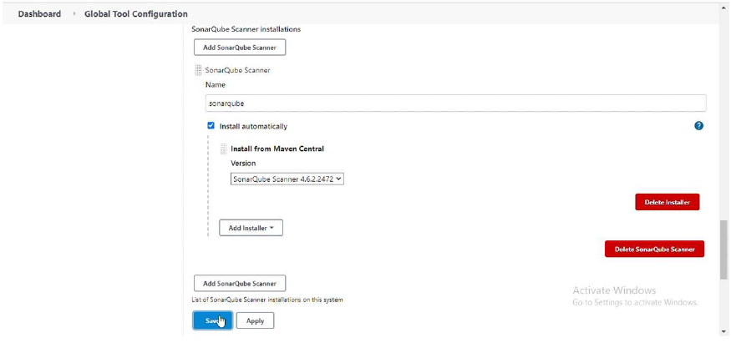Open the SonarQube Scanner version dropdown

(287, 179)
